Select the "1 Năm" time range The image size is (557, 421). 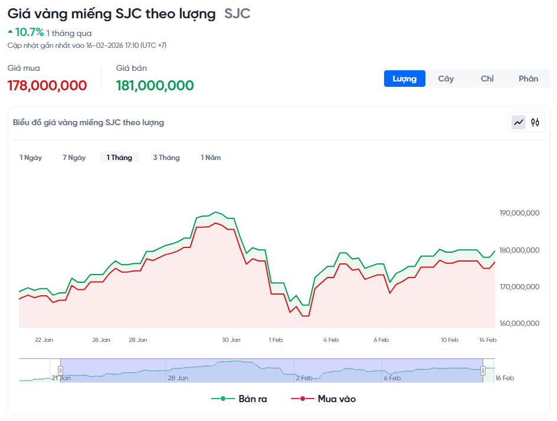click(x=210, y=157)
